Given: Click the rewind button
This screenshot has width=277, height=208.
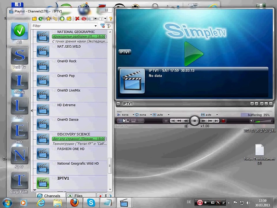Looking at the screenshot, I should tap(186, 121).
